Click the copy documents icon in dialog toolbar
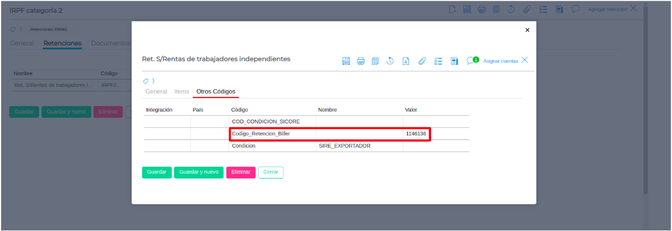Viewport: 672px width, 231px height. 375,61
